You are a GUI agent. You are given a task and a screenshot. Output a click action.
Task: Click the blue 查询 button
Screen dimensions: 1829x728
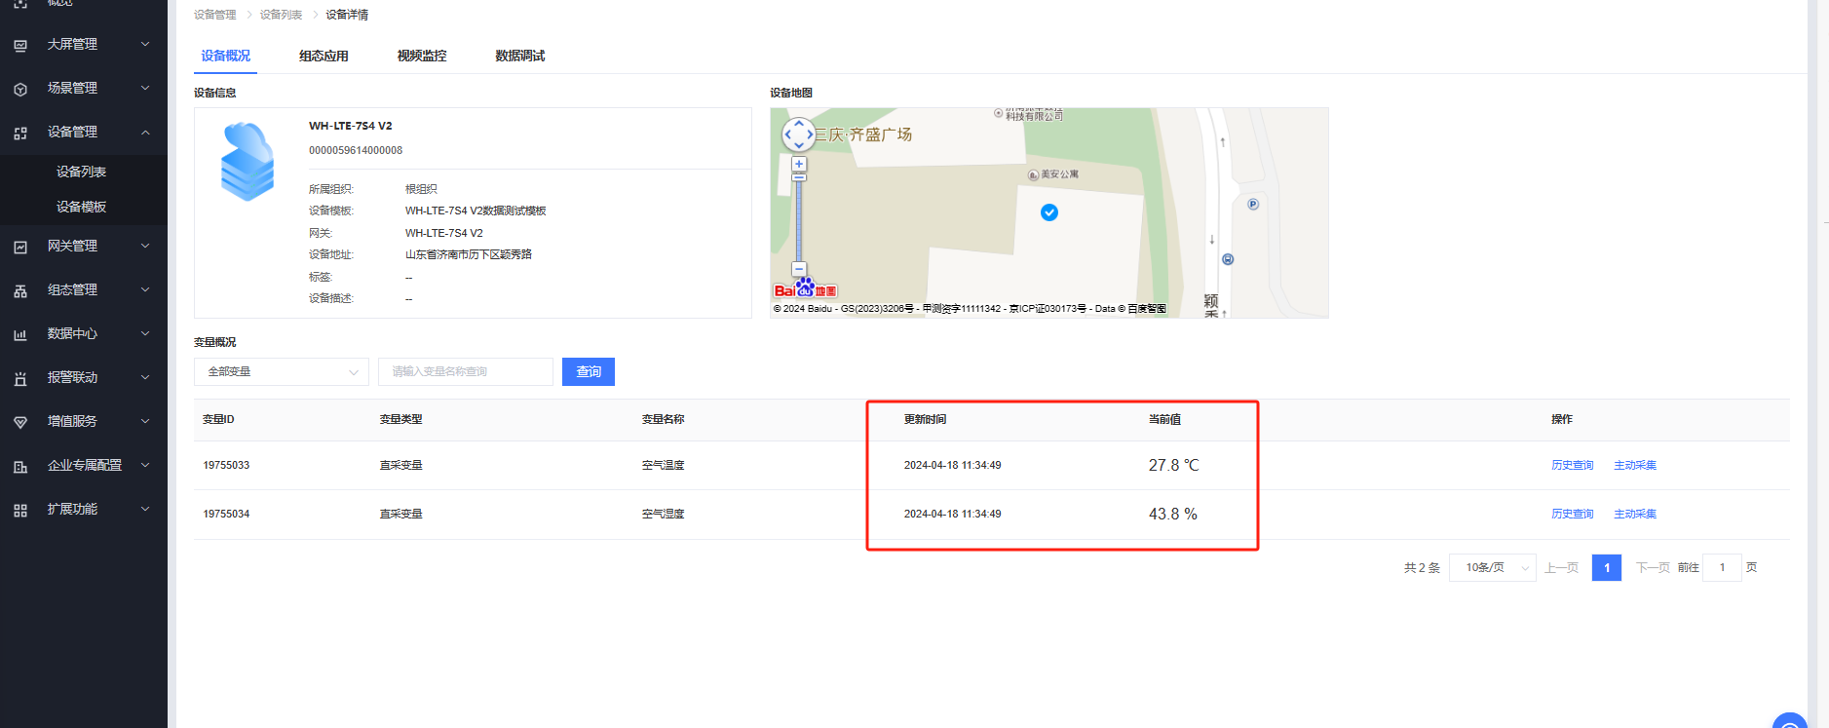[x=589, y=371]
